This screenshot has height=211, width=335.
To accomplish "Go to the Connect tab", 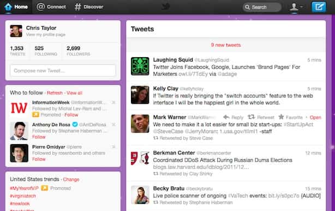I will tap(51, 7).
